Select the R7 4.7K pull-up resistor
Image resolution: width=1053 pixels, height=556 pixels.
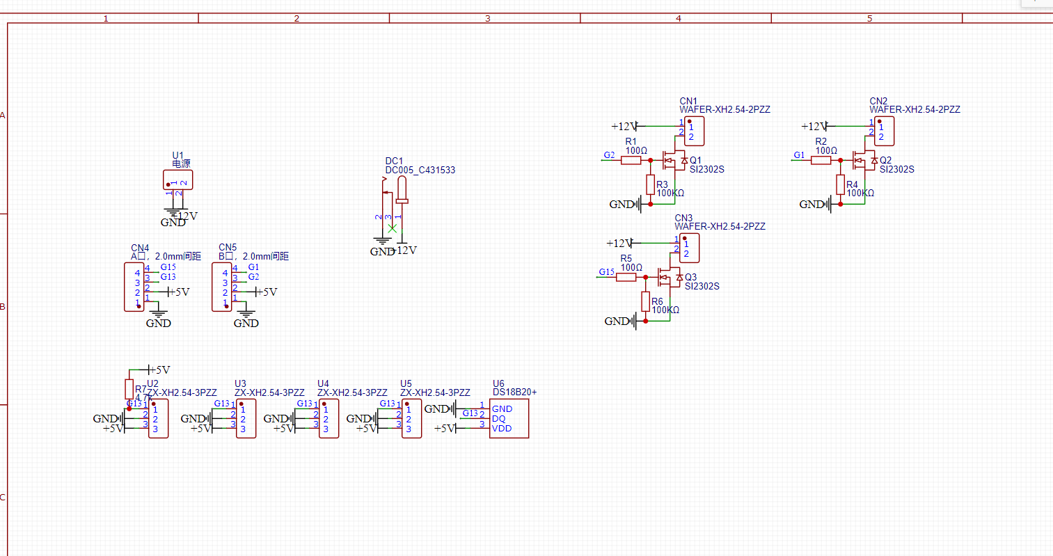point(129,389)
